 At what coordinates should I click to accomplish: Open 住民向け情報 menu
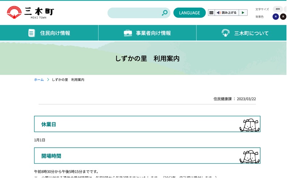point(49,33)
